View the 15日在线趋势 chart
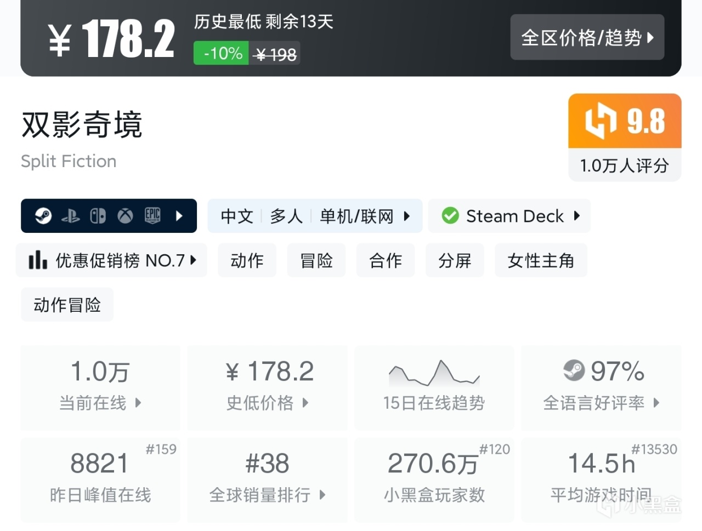Viewport: 702px width, 531px height. pos(434,387)
